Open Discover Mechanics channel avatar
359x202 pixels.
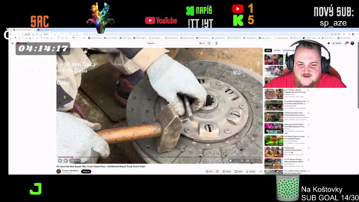pos(59,171)
